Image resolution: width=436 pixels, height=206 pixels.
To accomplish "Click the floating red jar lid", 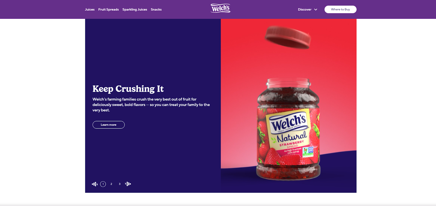I will pyautogui.click(x=288, y=37).
